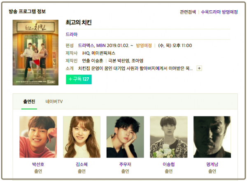
Task: Click the 구독 127 subscribe button
Action: pos(79,79)
